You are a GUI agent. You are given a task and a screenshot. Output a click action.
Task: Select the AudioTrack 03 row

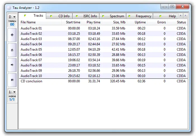103,39
